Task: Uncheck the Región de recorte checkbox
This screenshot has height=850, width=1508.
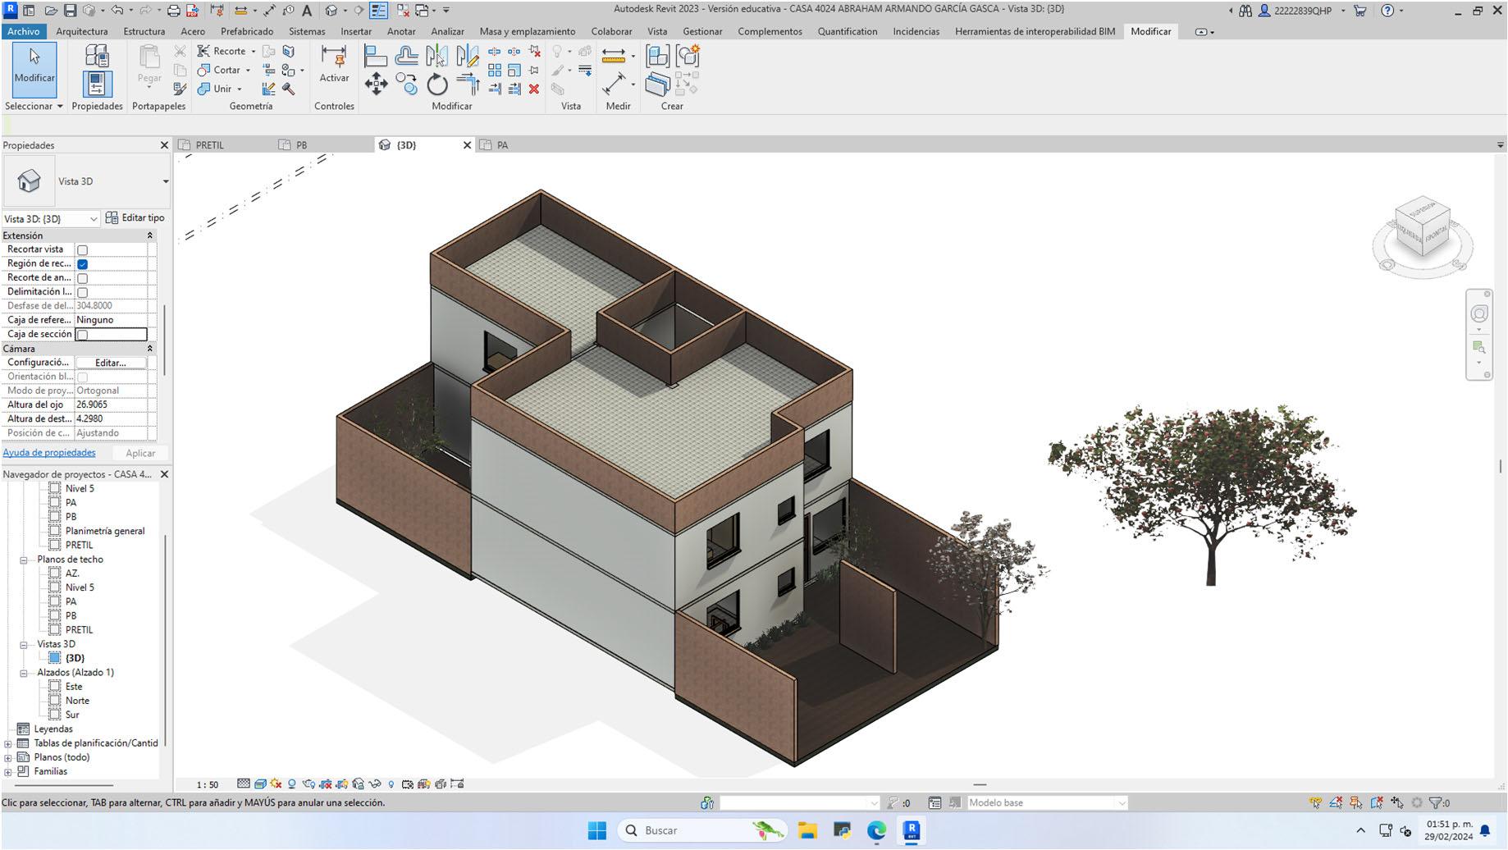Action: pos(82,264)
